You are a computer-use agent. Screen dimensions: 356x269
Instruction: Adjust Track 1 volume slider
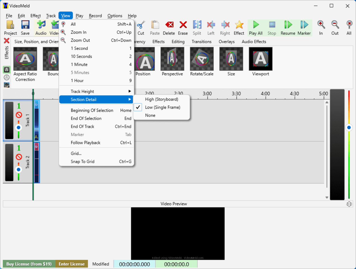pyautogui.click(x=19, y=128)
